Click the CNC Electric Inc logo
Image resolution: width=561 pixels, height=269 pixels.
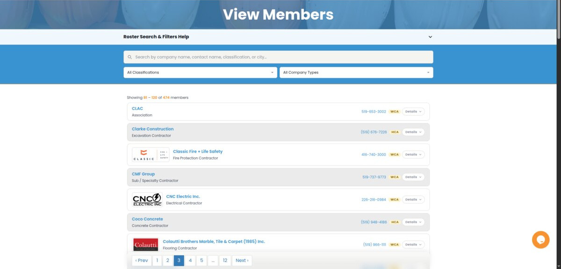tap(147, 200)
